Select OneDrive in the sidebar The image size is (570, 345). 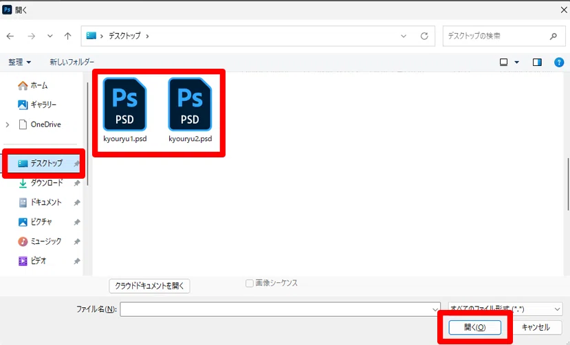(39, 124)
